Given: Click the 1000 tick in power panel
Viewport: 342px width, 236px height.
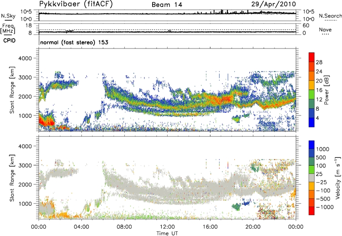Looking at the screenshot, I should [x=25, y=115].
